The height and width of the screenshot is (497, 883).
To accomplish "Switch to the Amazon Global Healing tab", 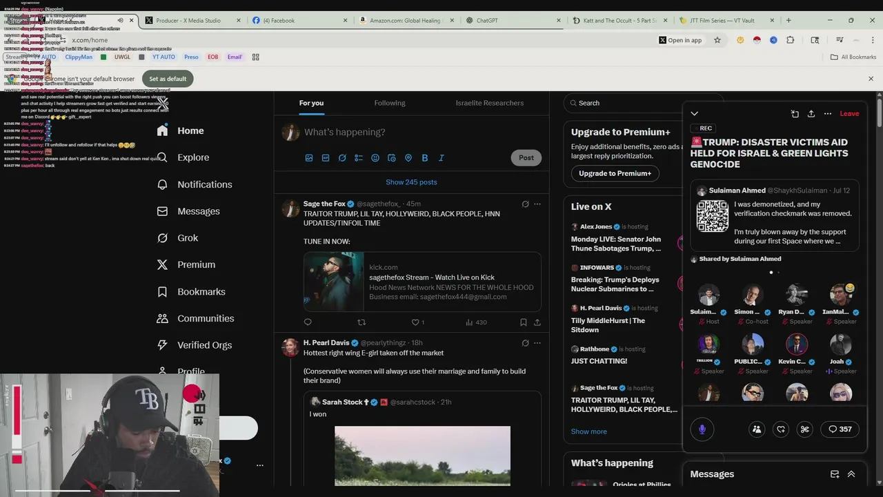I will click(407, 21).
